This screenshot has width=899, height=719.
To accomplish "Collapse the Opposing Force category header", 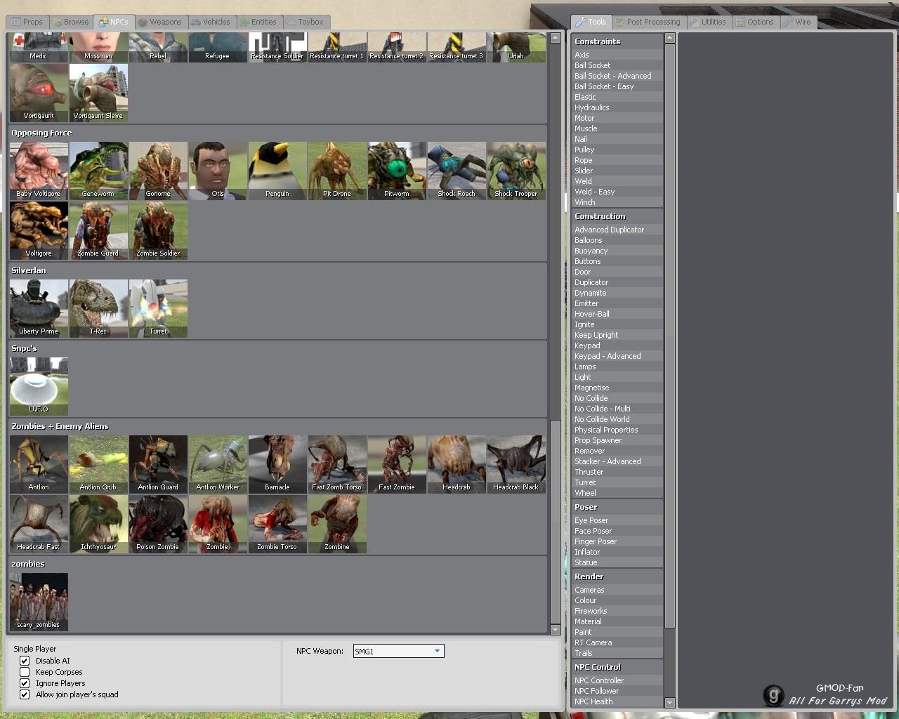I will [278, 133].
